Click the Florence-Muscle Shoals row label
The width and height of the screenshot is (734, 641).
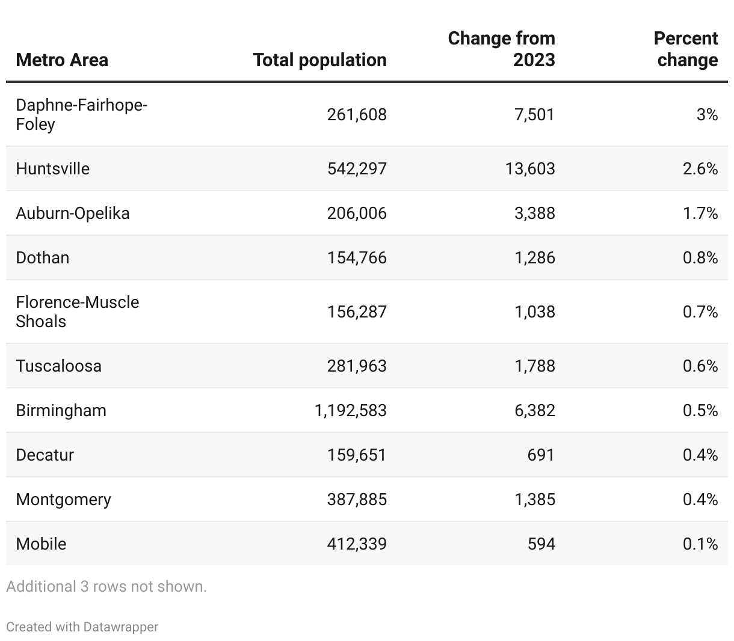(x=77, y=311)
